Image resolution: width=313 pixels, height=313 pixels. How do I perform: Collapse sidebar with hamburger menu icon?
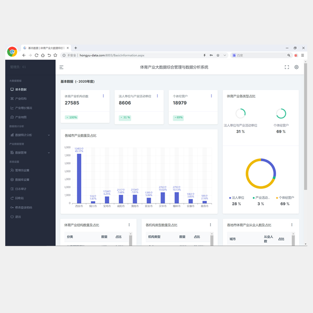[x=61, y=67]
